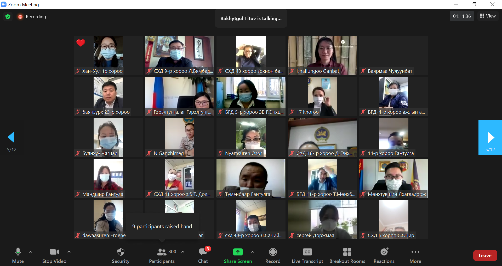Stop Video camera toggle
This screenshot has width=502, height=266.
pyautogui.click(x=54, y=255)
